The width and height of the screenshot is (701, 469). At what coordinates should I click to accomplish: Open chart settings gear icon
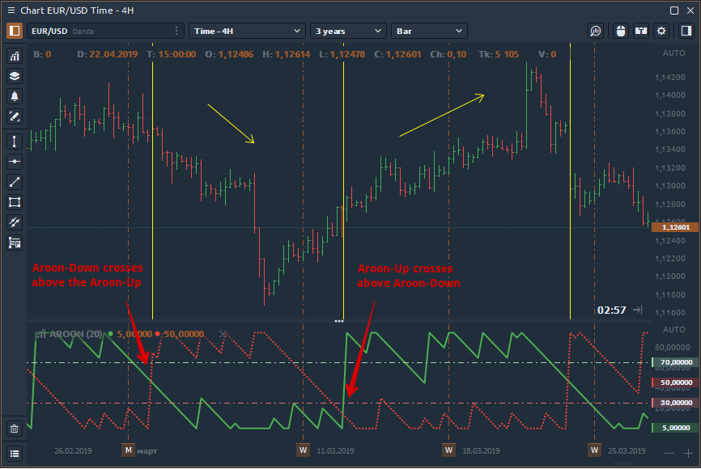coord(661,31)
